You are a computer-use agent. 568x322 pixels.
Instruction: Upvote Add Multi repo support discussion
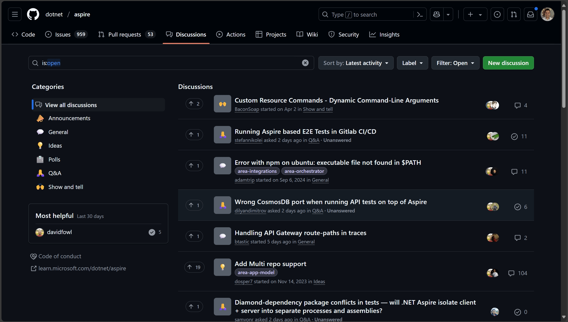pyautogui.click(x=194, y=267)
